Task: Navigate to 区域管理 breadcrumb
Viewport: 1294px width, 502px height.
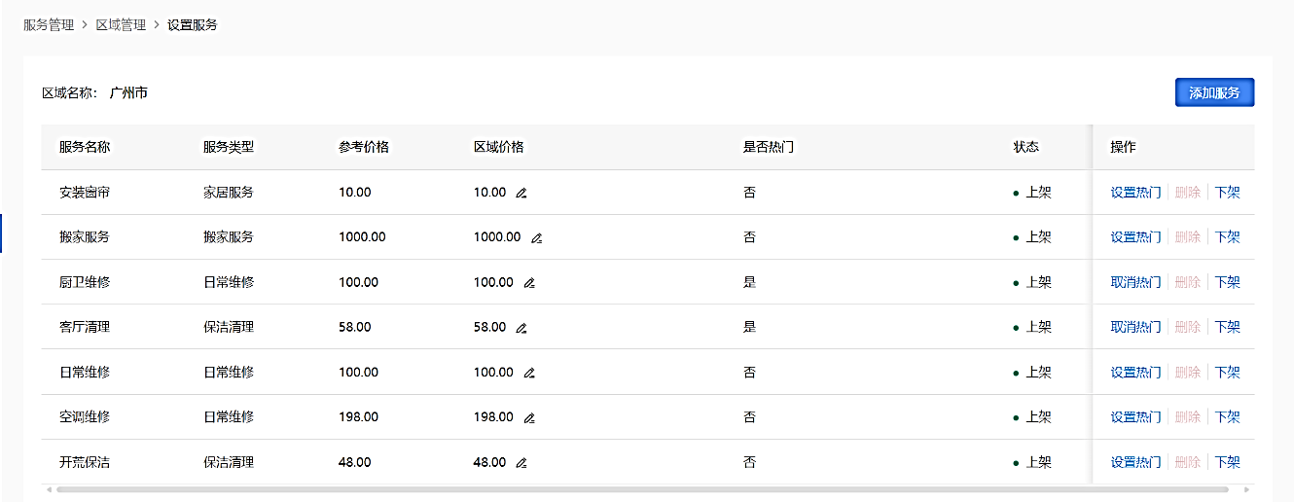Action: 121,25
